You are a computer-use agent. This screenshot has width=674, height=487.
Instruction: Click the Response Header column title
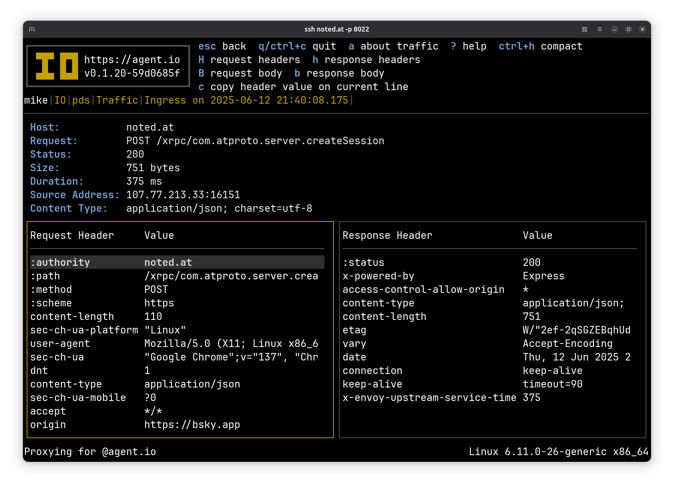pos(388,235)
